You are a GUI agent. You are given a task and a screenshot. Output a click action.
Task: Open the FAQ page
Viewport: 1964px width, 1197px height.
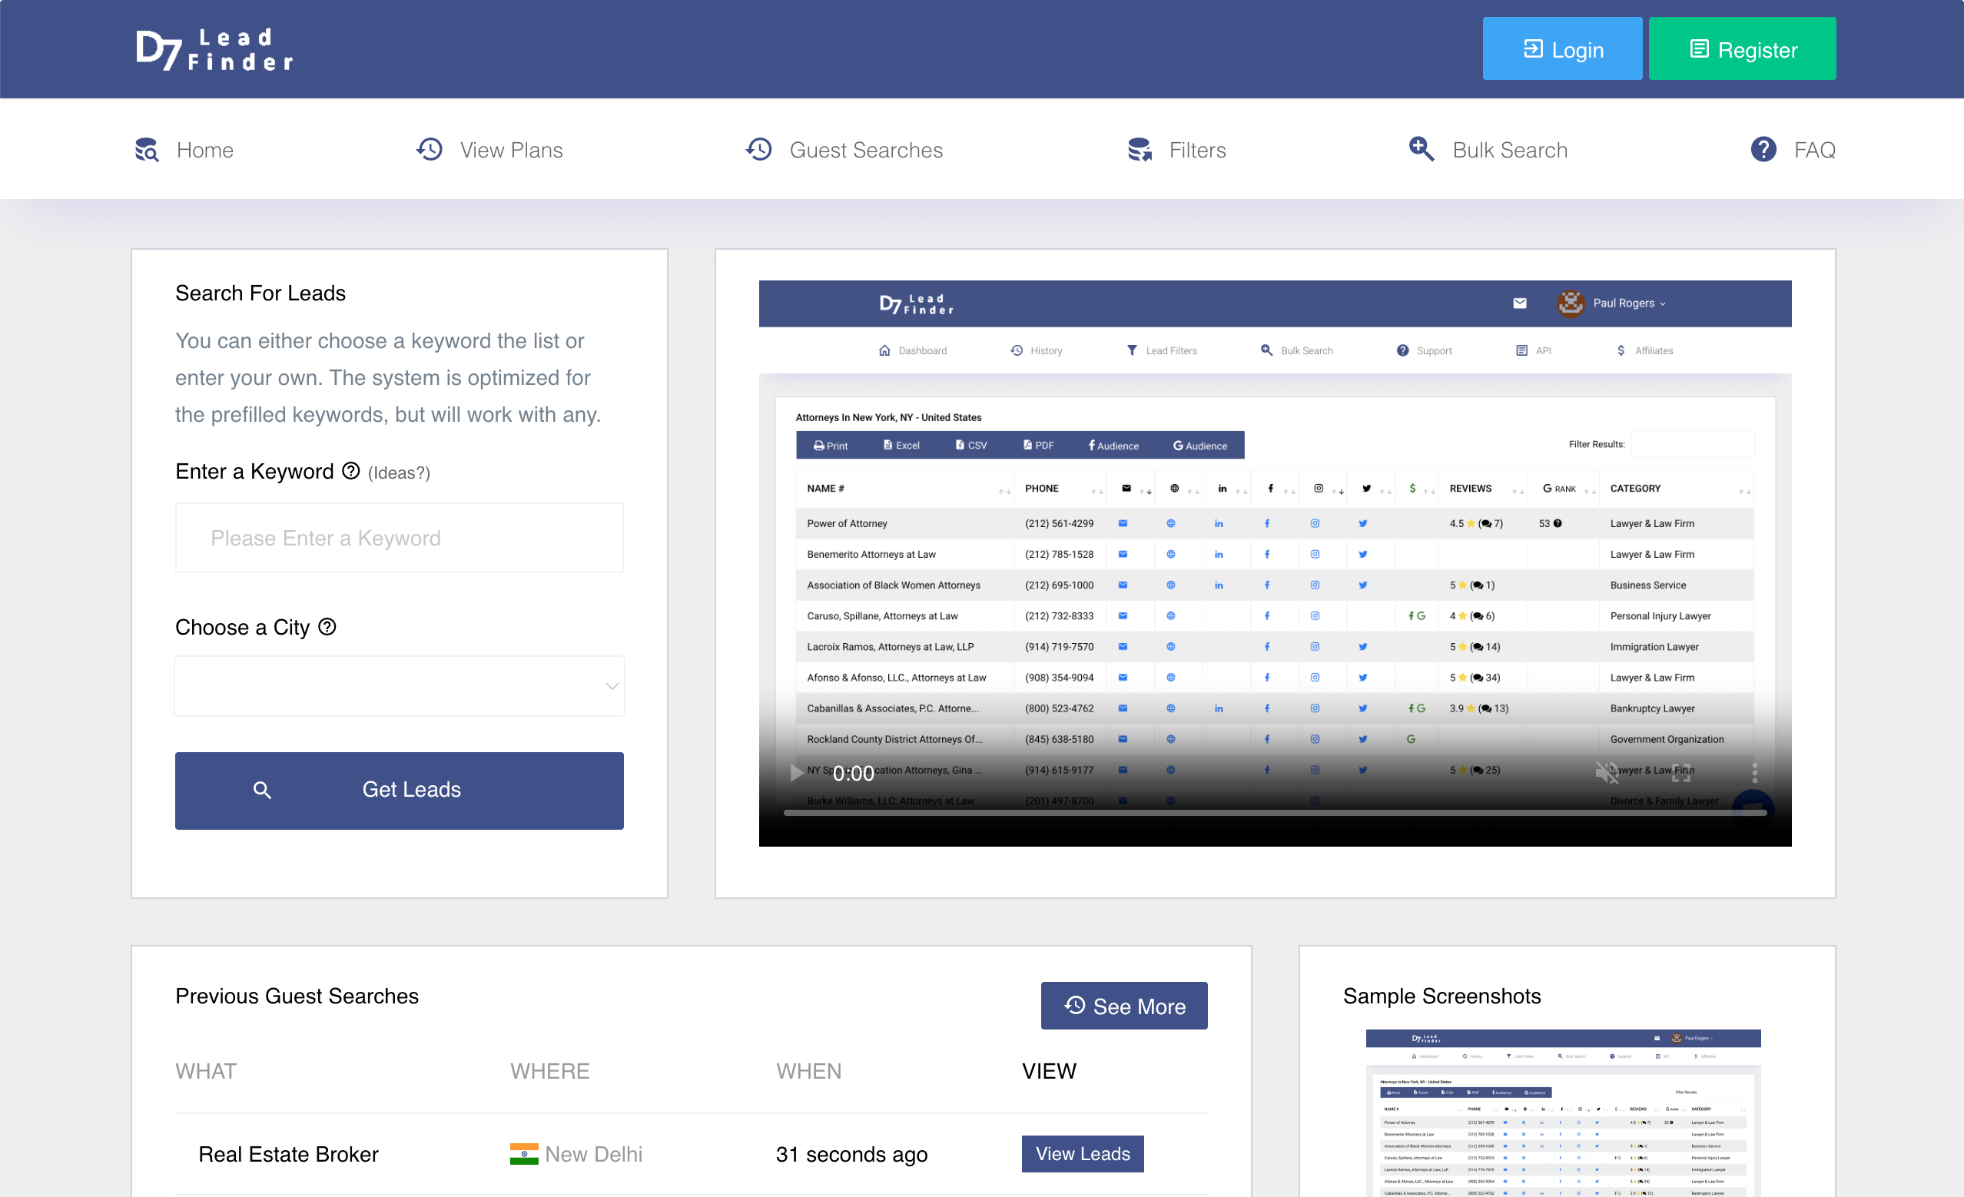coord(1793,150)
